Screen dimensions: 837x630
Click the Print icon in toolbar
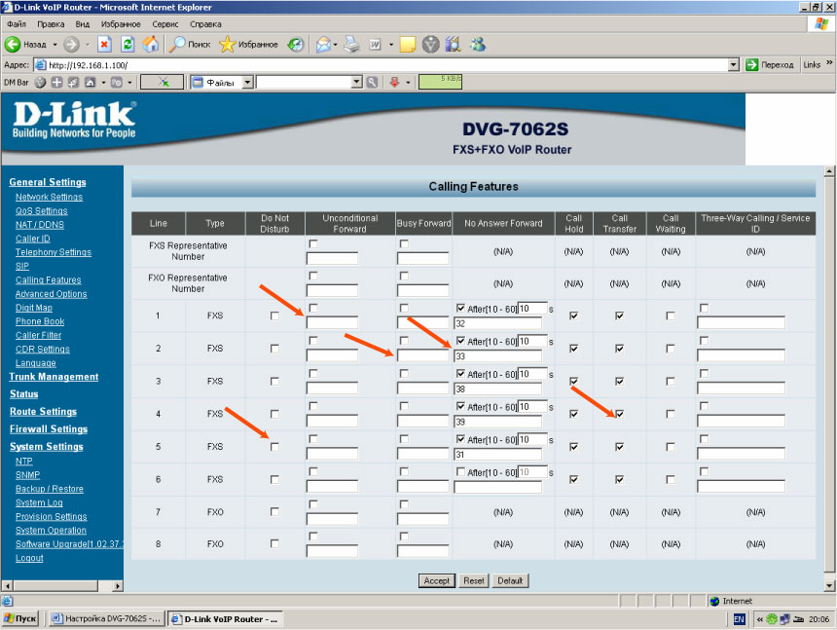[352, 44]
